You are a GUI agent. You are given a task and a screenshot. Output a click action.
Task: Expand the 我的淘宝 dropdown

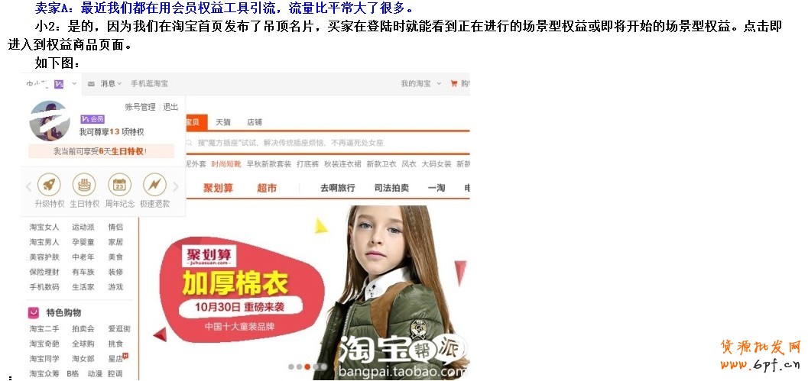(439, 83)
